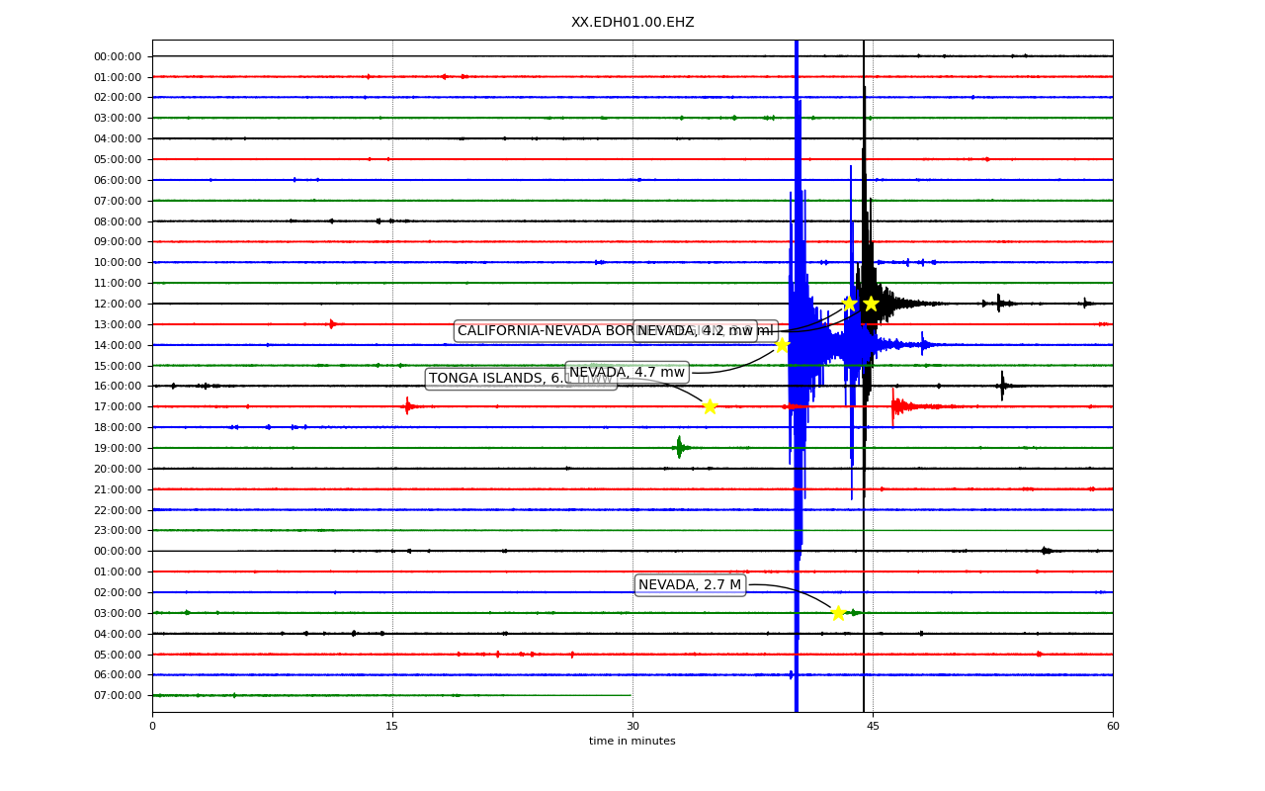Click the 60 tick on the time axis

tap(1113, 726)
